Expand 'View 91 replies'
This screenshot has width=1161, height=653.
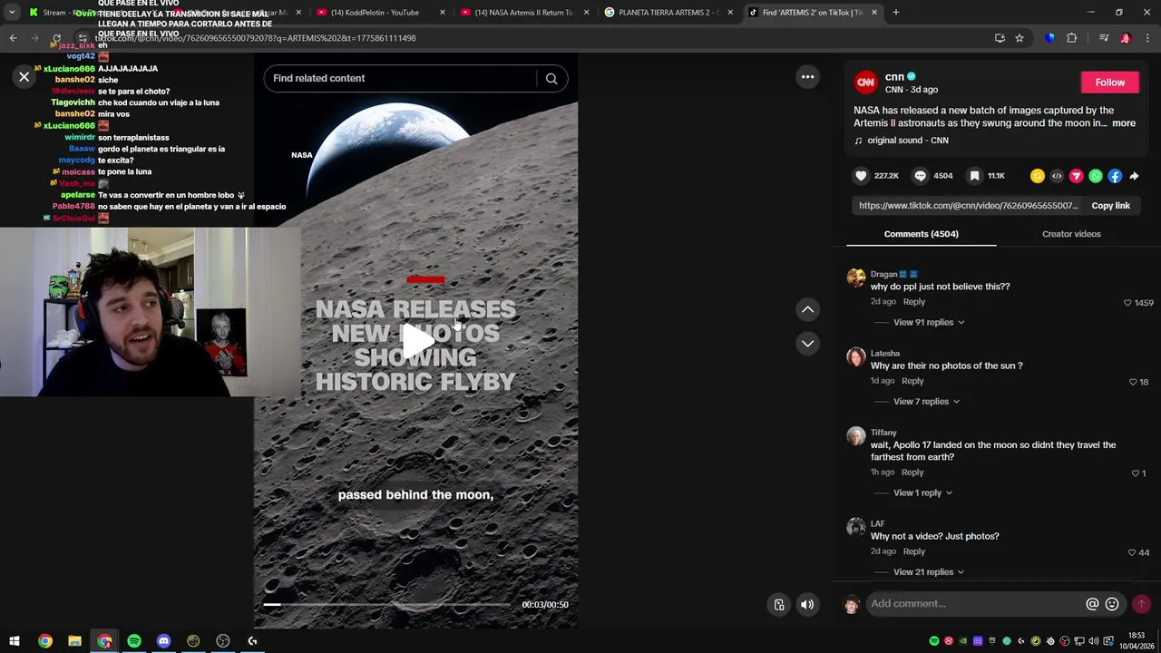pos(929,322)
